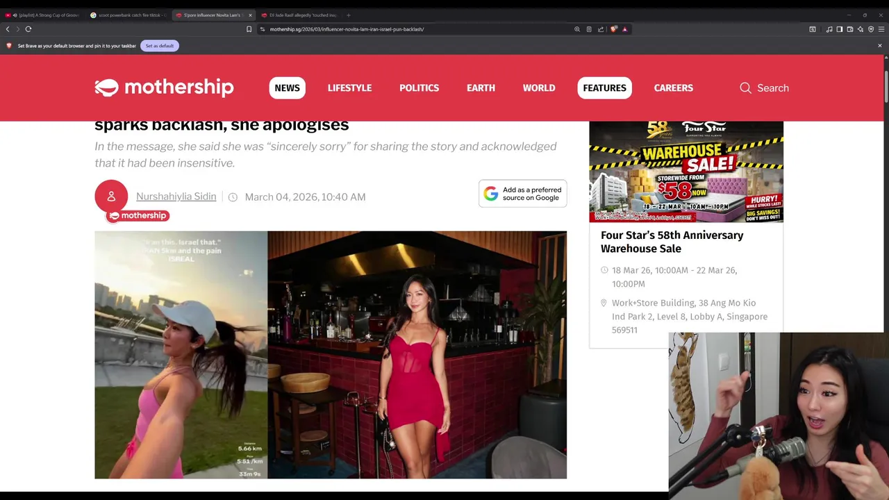The image size is (889, 500).
Task: Click the author avatar icon
Action: tap(111, 197)
